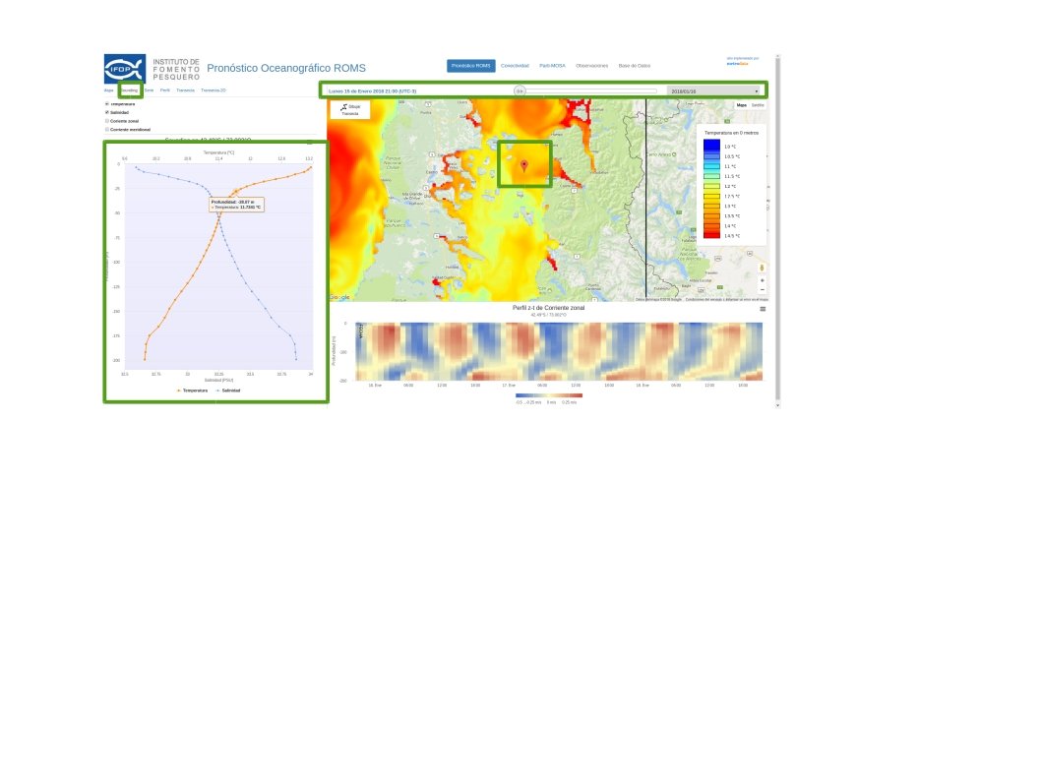Image resolution: width=1041 pixels, height=781 pixels.
Task: Zoom out on the map
Action: point(762,290)
